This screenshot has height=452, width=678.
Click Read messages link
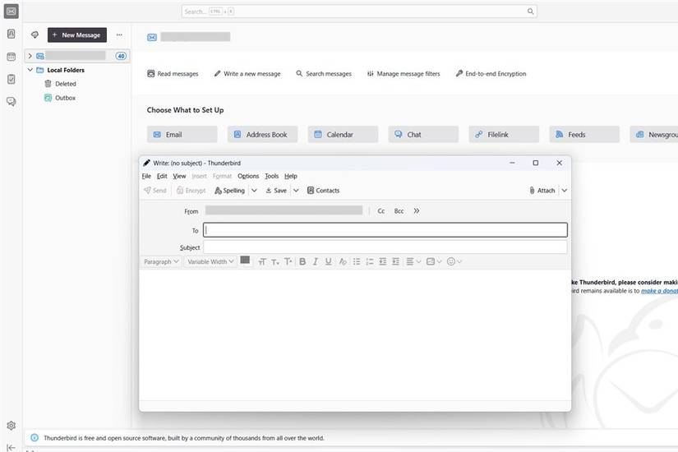tap(173, 74)
